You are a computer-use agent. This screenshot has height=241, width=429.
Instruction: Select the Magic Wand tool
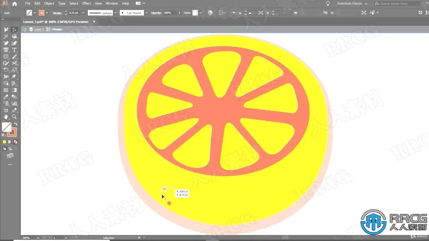pyautogui.click(x=6, y=36)
